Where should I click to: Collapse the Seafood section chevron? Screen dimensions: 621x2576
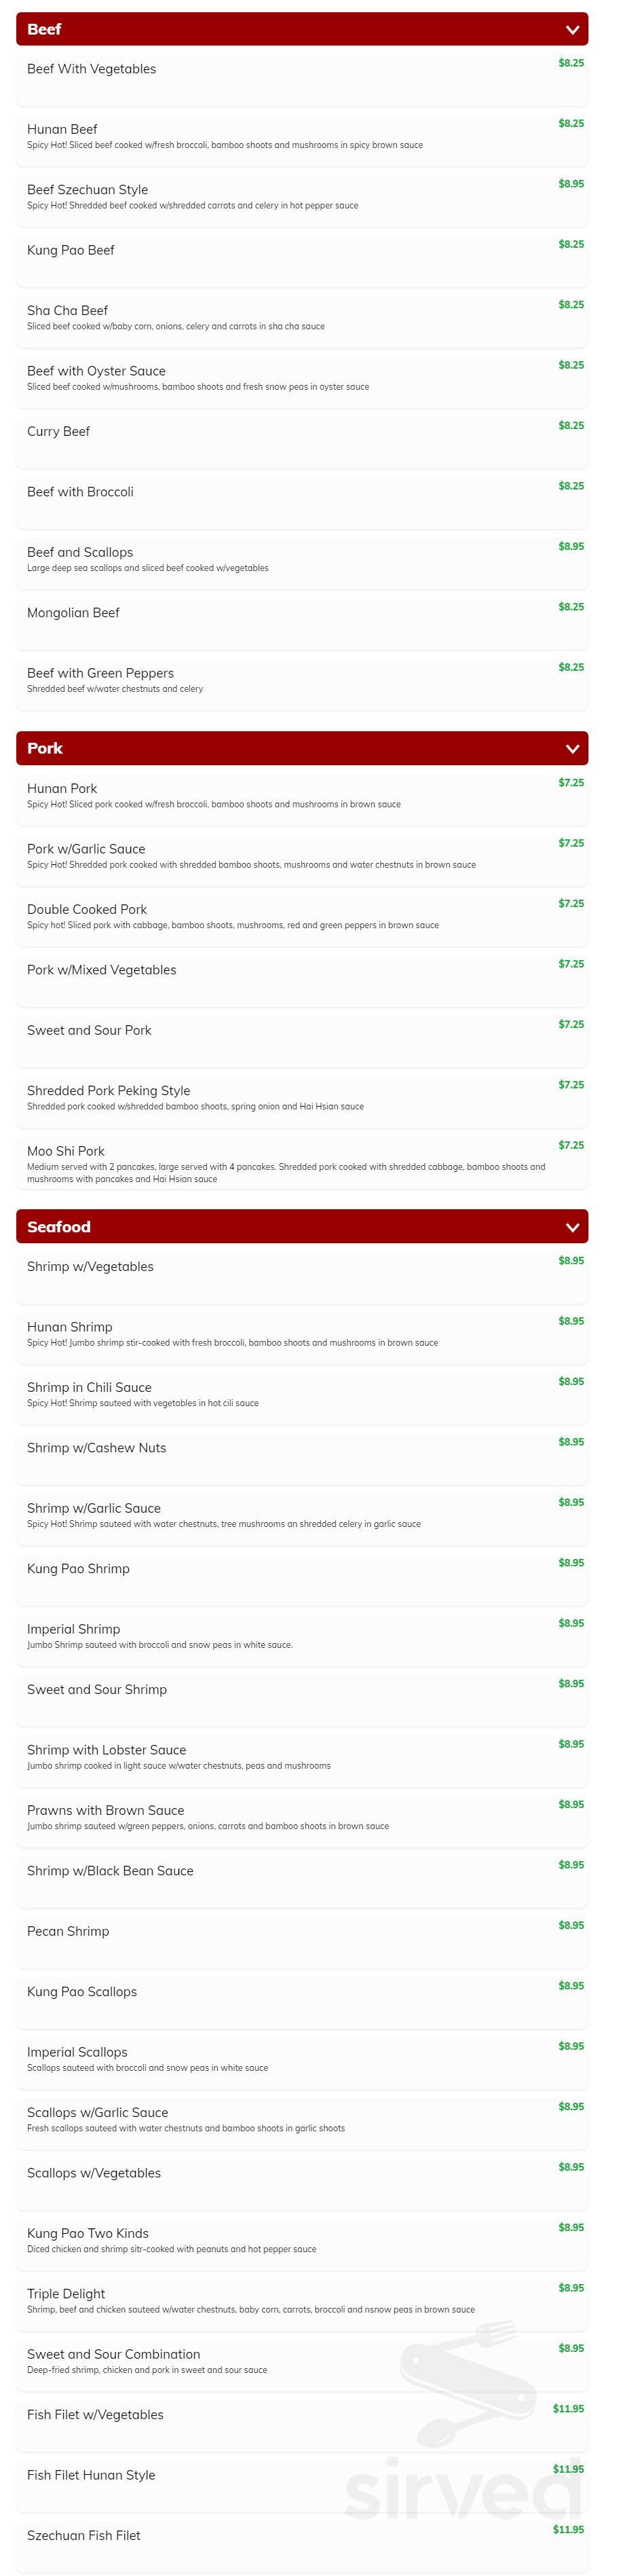tap(572, 1227)
